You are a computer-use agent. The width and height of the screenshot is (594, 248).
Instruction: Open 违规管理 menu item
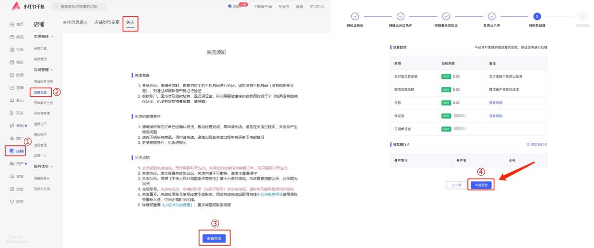click(40, 145)
